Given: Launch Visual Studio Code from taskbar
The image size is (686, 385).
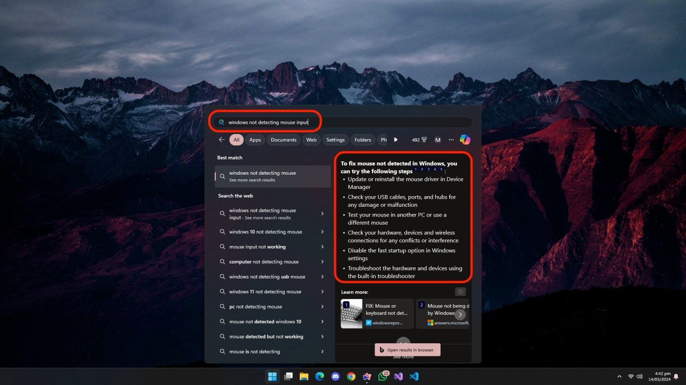Looking at the screenshot, I should point(414,376).
